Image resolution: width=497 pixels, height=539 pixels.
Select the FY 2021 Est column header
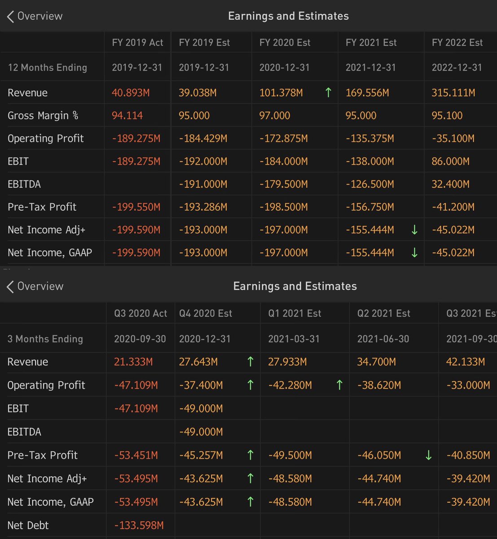click(x=371, y=43)
